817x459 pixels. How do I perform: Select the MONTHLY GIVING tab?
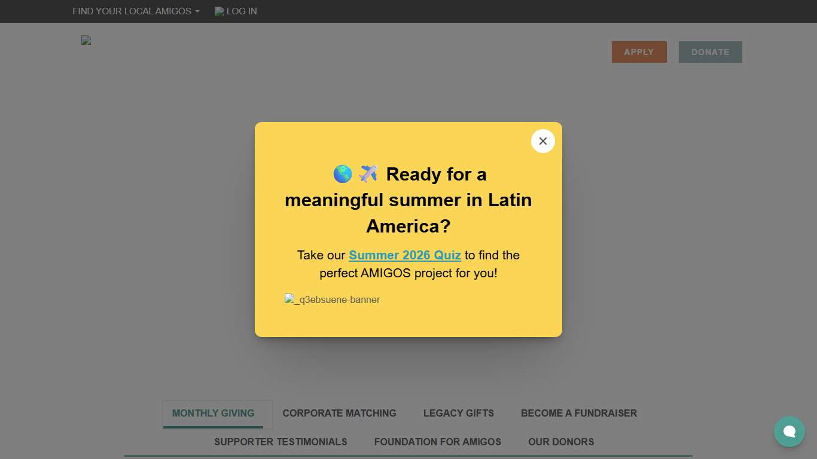pyautogui.click(x=212, y=413)
